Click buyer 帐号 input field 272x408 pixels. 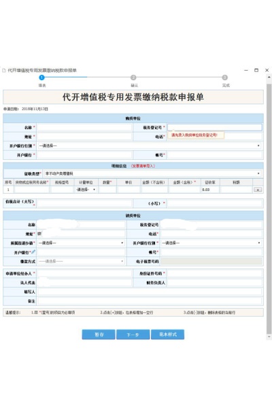click(215, 155)
